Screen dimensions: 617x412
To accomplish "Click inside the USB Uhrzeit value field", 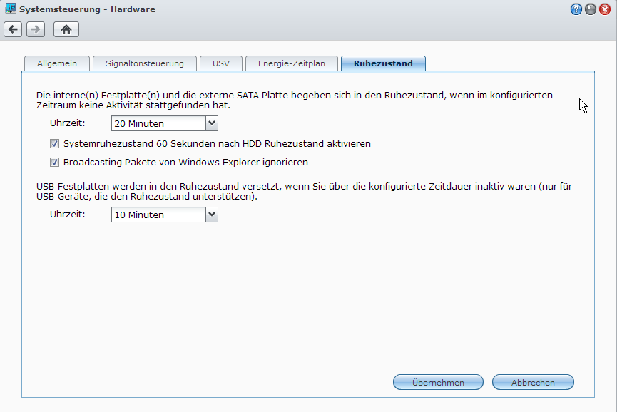I will 153,214.
